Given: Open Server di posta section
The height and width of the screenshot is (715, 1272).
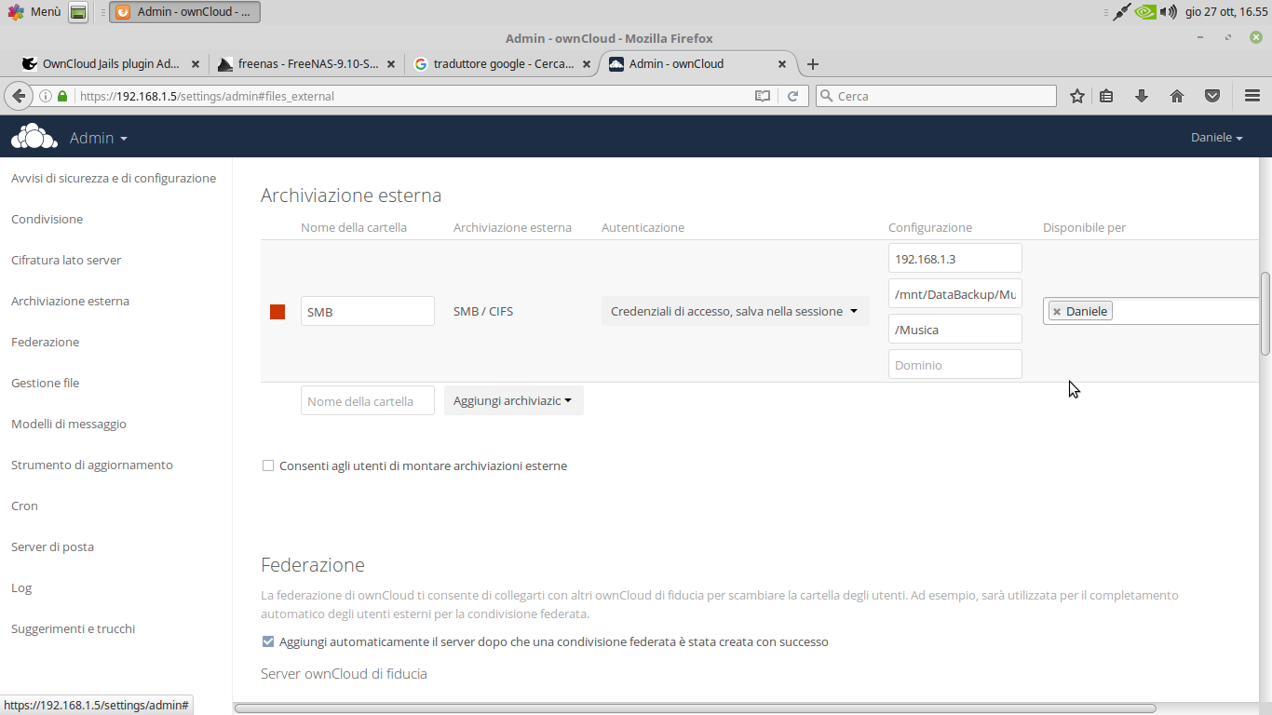Looking at the screenshot, I should [x=52, y=546].
